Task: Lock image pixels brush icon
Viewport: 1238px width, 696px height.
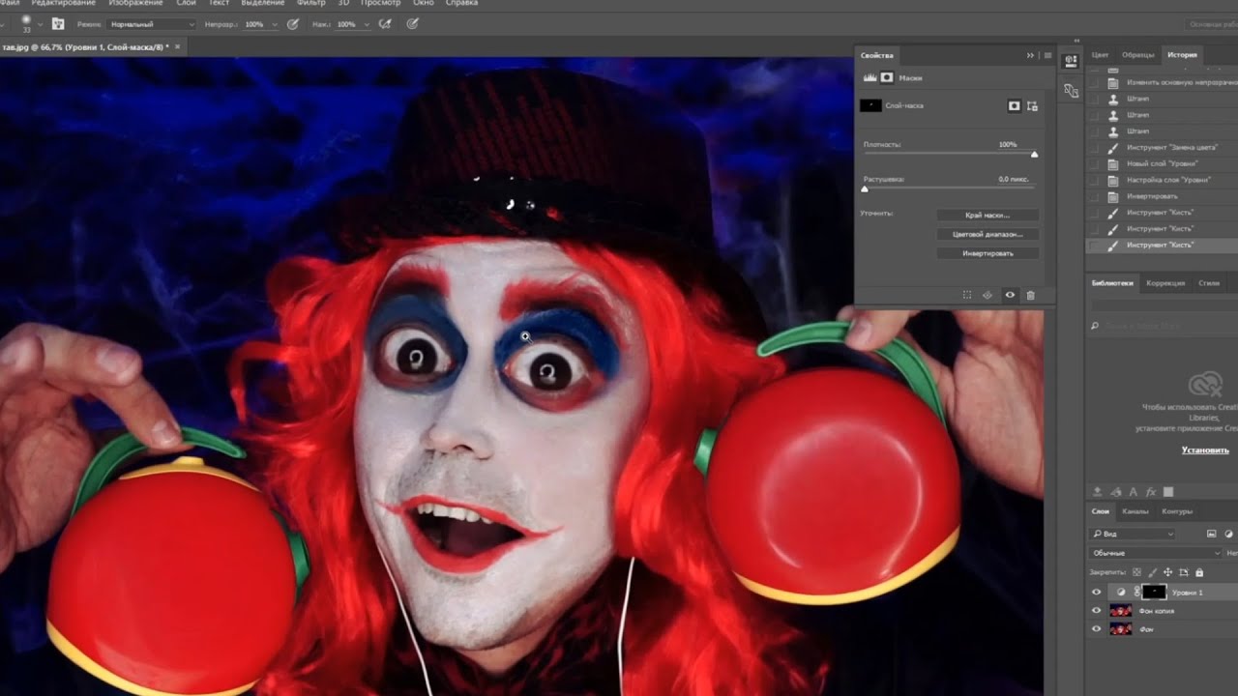Action: point(1152,572)
